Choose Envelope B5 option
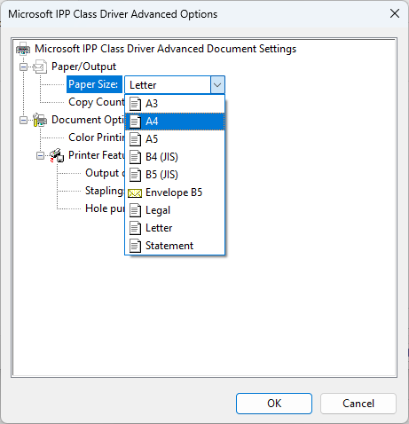 pos(175,192)
